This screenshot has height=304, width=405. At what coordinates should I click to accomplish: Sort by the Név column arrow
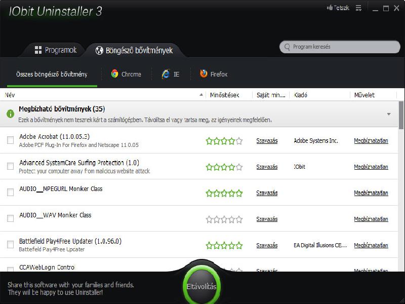coord(201,95)
